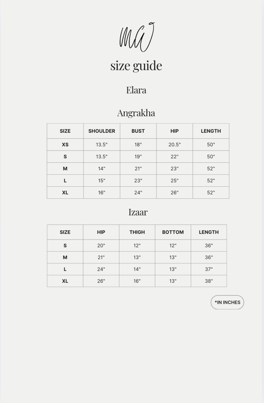264x403 pixels.
Task: Click the XS size row label
Action: point(65,145)
